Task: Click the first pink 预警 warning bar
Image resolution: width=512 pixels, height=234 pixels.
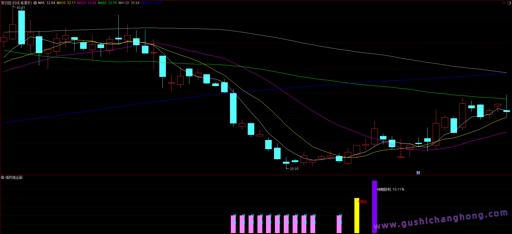Action: (233, 224)
